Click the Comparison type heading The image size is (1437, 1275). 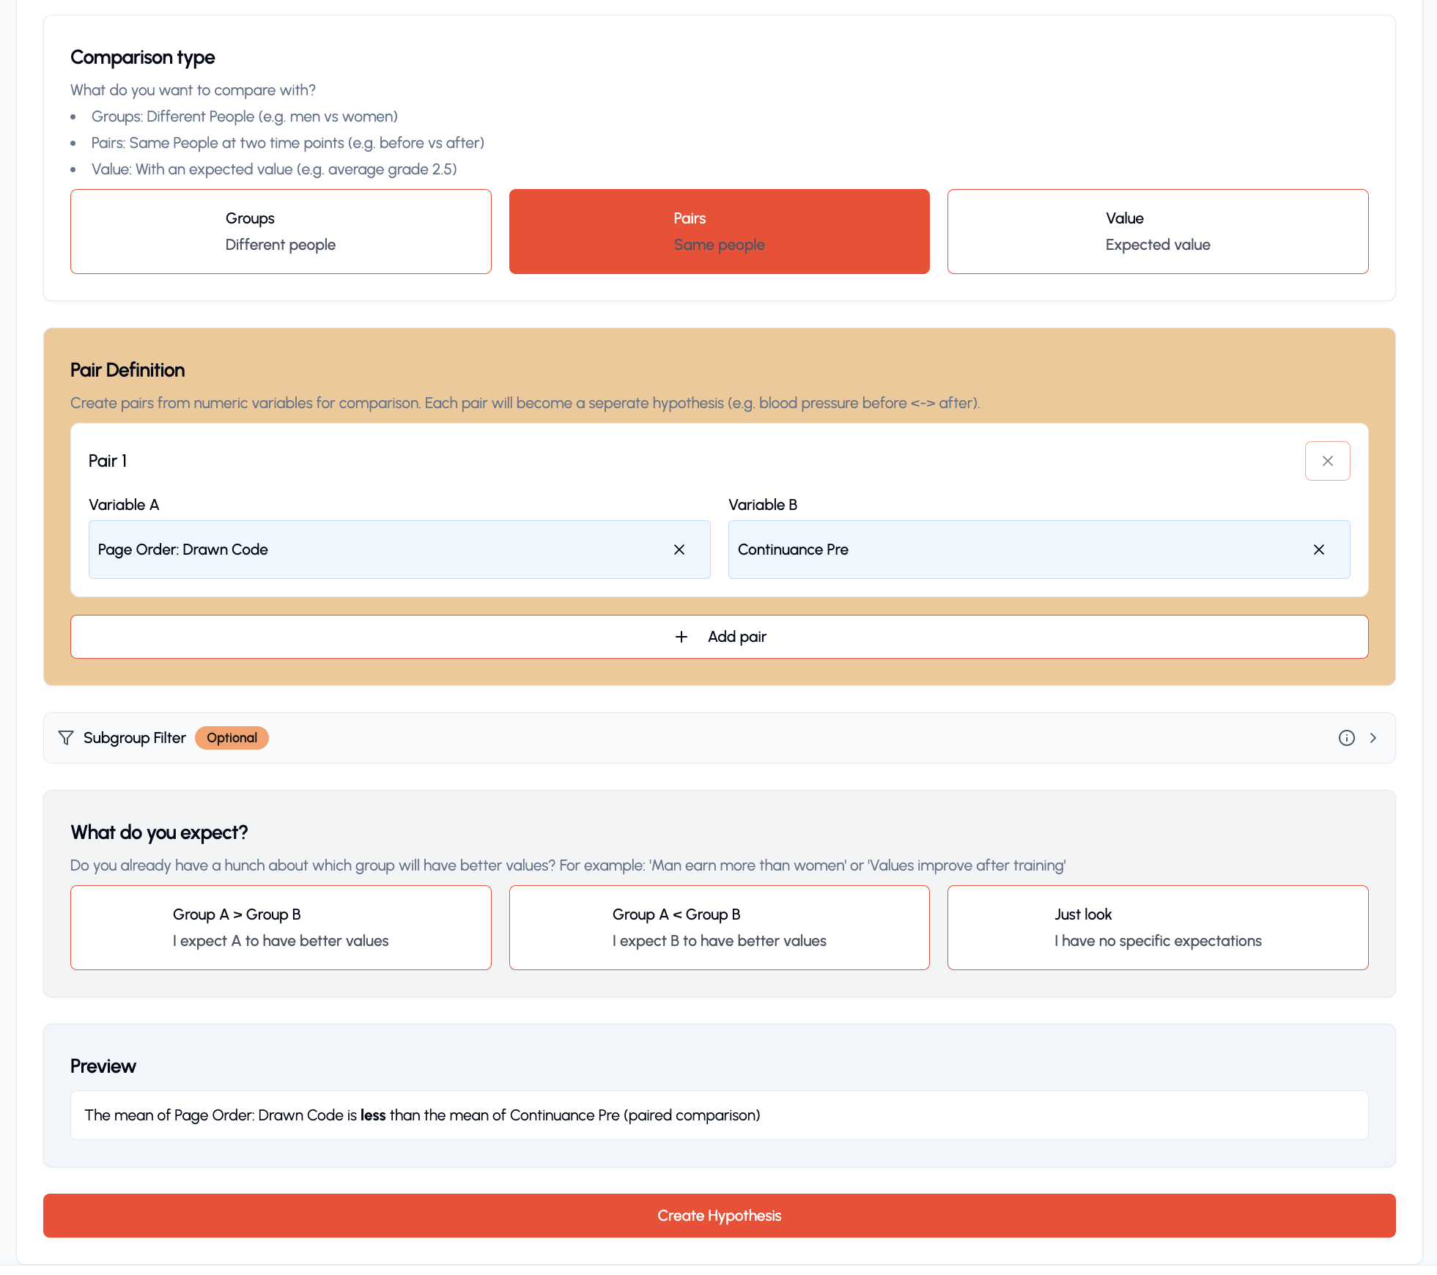[143, 57]
